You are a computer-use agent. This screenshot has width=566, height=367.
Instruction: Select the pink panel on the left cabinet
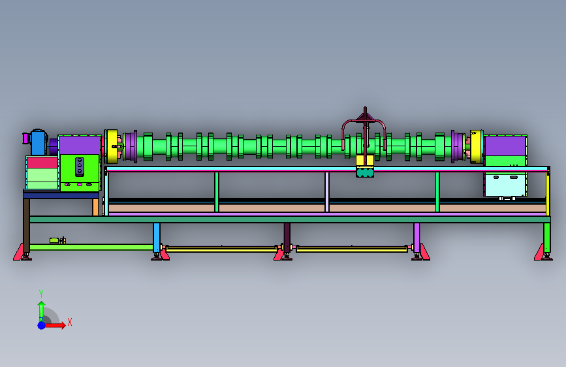click(42, 163)
